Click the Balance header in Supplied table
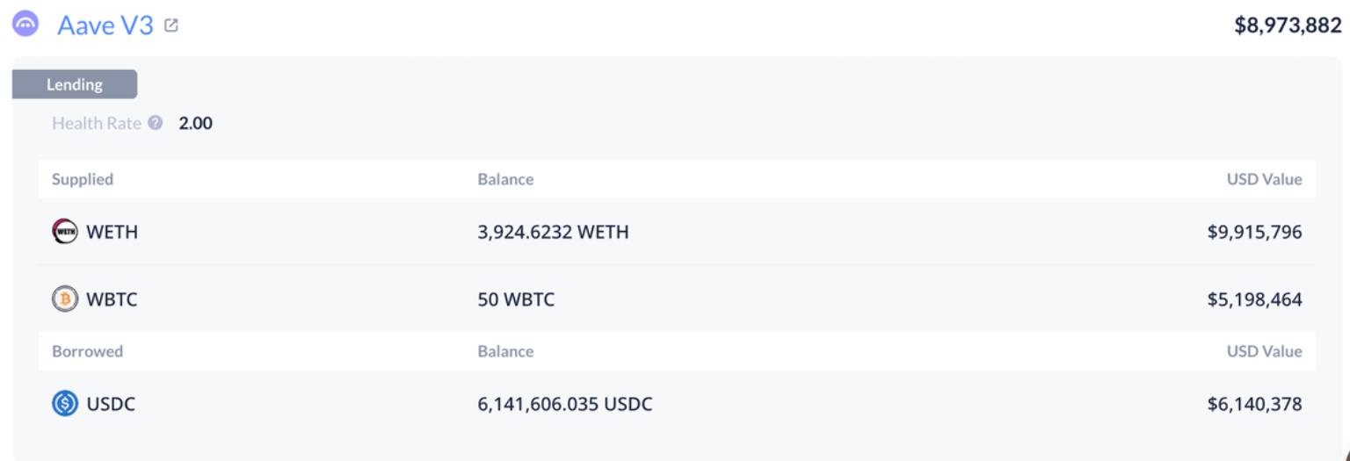 click(505, 179)
